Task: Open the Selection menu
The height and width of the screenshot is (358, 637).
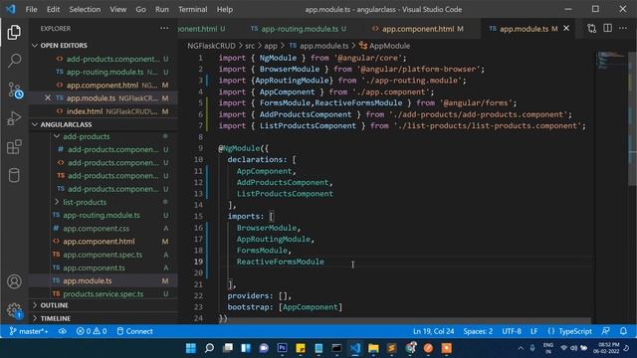Action: click(85, 9)
